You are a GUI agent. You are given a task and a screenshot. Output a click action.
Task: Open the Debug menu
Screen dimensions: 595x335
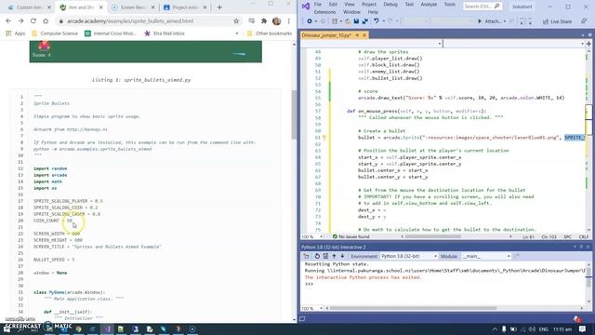(390, 5)
